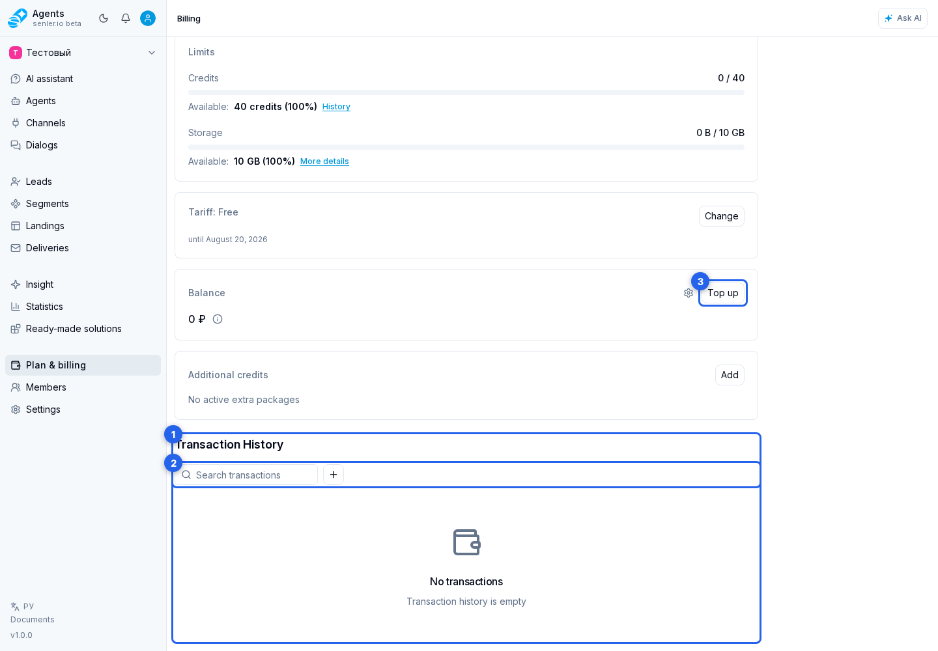Viewport: 938px width, 651px height.
Task: Open Landings page
Action: click(x=83, y=226)
